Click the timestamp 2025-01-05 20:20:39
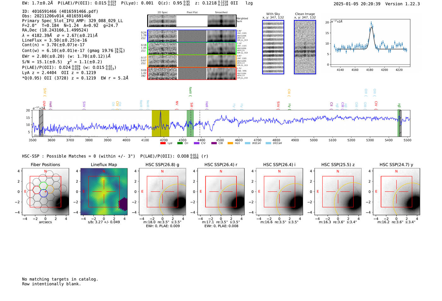Image resolution: width=442 pixels, height=301 pixels. click(x=357, y=4)
